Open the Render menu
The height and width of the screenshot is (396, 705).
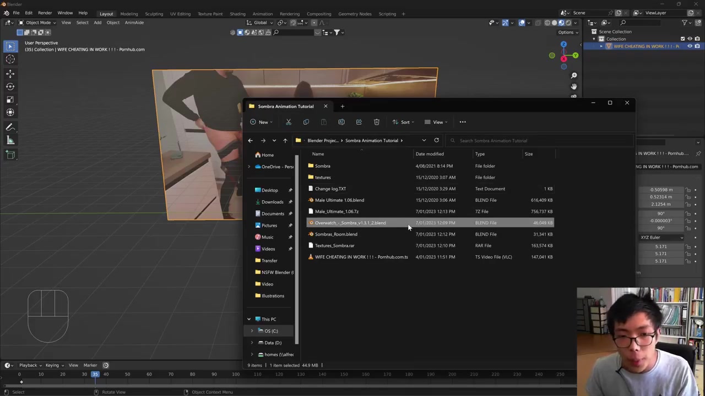point(45,13)
